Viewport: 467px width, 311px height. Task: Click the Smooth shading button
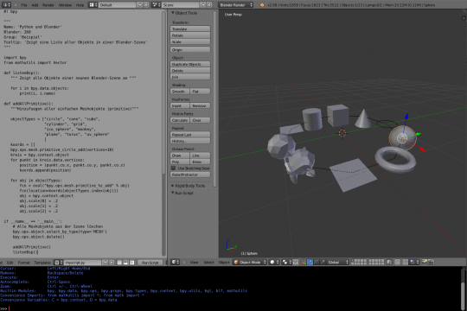pyautogui.click(x=180, y=92)
